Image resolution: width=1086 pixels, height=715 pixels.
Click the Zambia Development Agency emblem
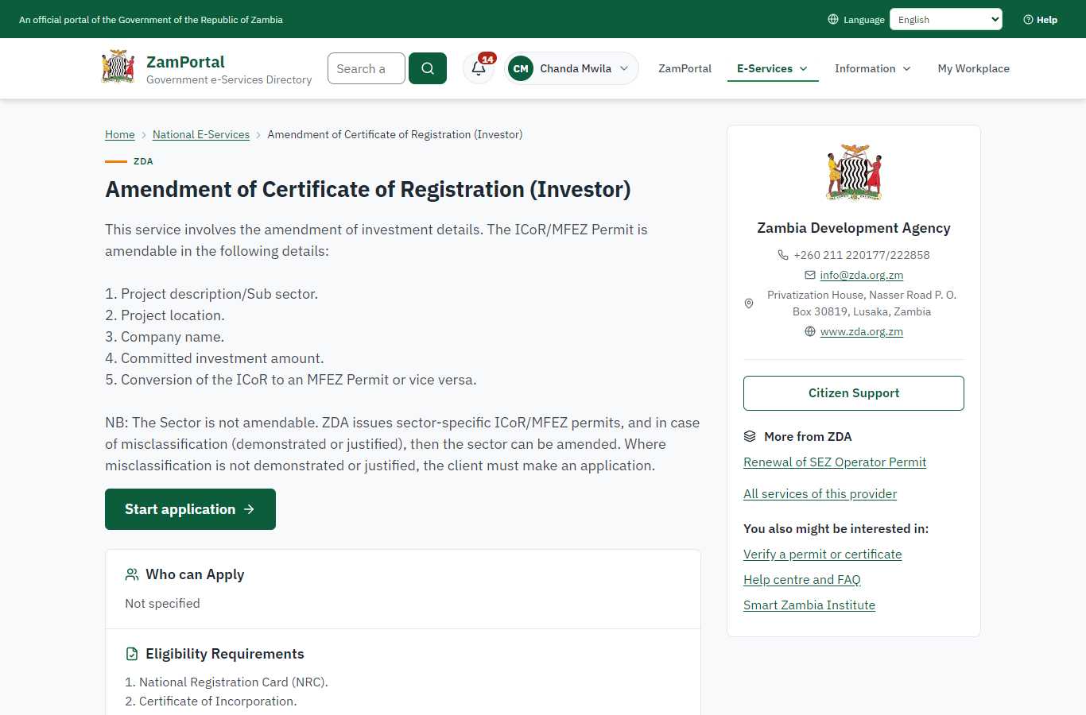(x=854, y=172)
